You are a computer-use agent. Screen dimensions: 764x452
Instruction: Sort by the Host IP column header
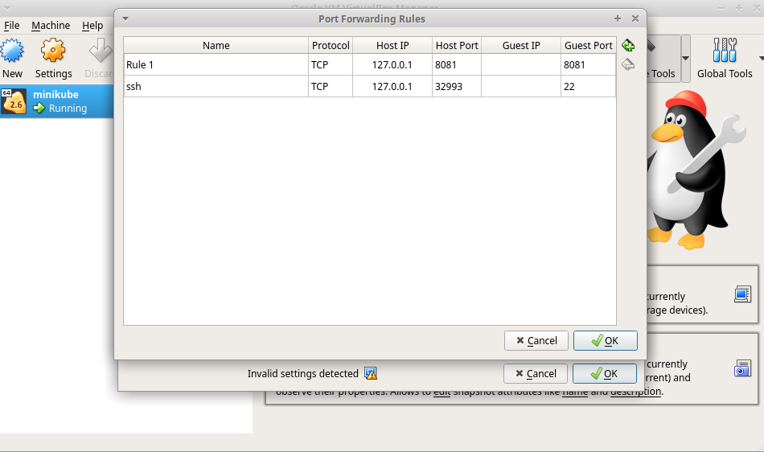click(392, 45)
